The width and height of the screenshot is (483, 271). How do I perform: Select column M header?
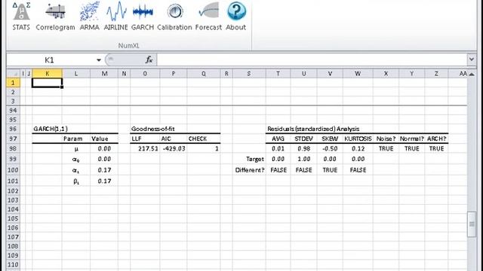pos(104,74)
